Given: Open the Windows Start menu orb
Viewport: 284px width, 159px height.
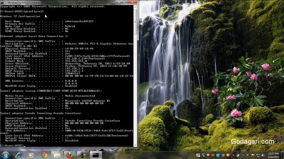Looking at the screenshot, I should [x=5, y=155].
